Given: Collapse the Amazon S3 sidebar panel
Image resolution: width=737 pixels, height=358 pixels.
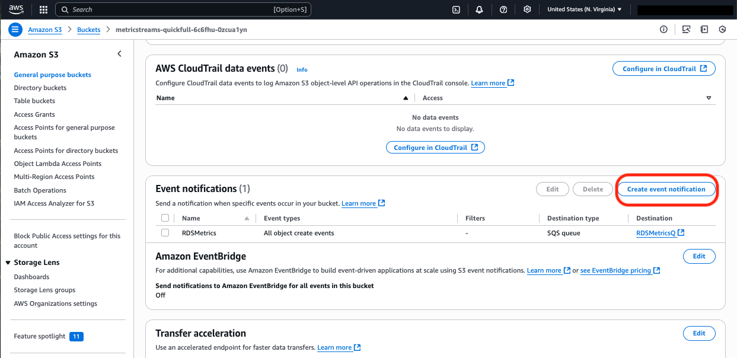Looking at the screenshot, I should (119, 54).
